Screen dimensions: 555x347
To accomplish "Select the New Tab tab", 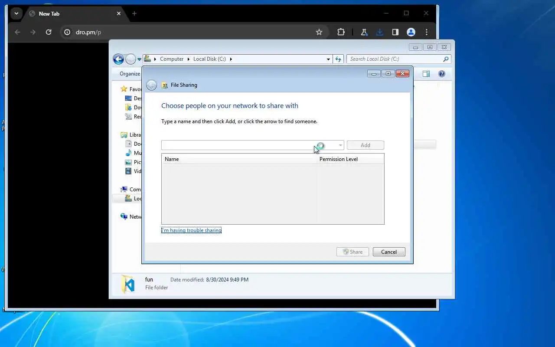I will 75,13.
